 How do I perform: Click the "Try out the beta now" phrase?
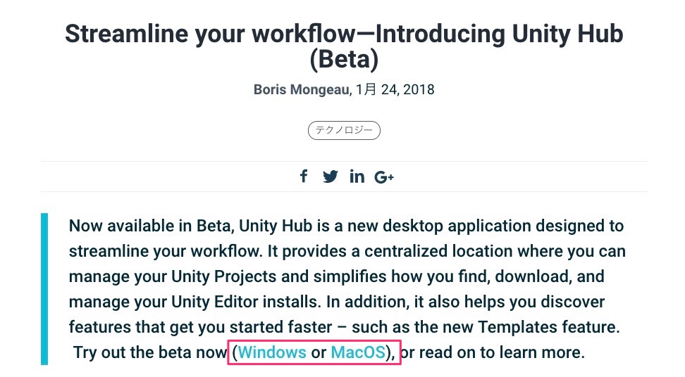(150, 352)
